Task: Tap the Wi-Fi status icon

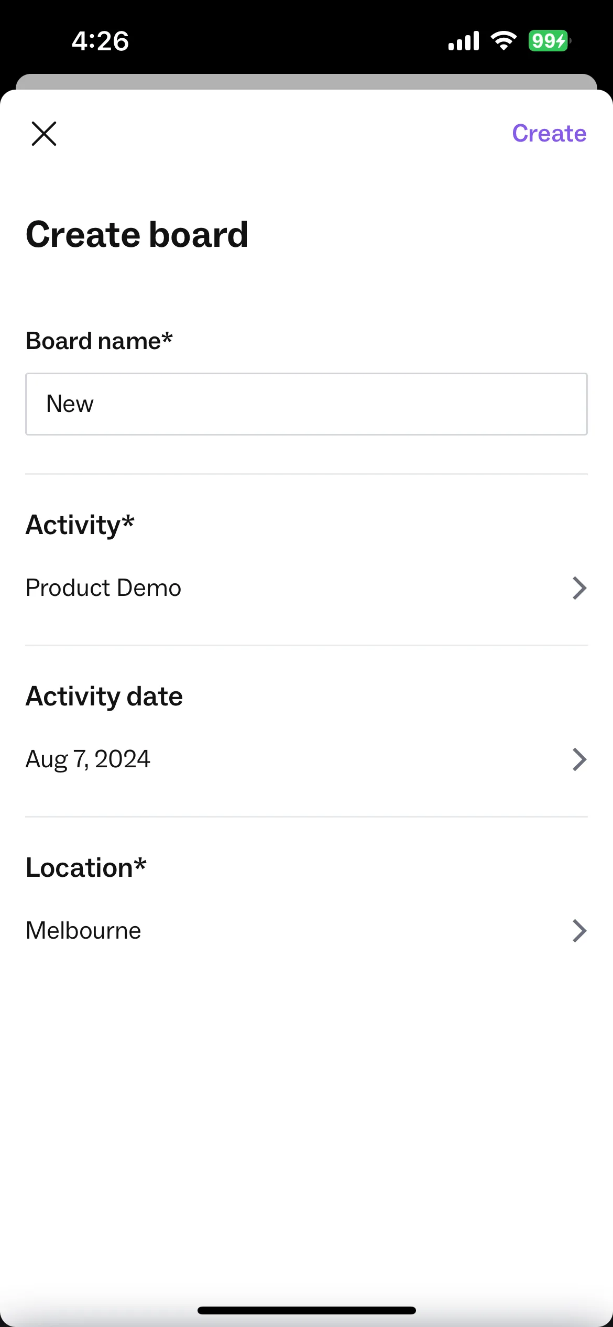Action: click(503, 41)
